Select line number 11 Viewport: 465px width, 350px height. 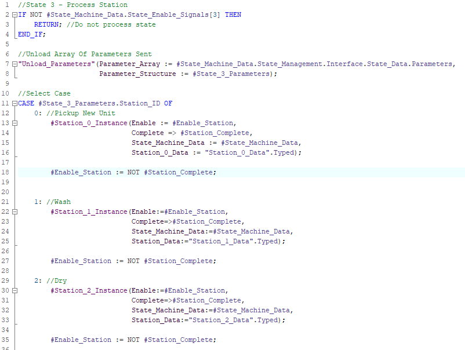pyautogui.click(x=5, y=103)
